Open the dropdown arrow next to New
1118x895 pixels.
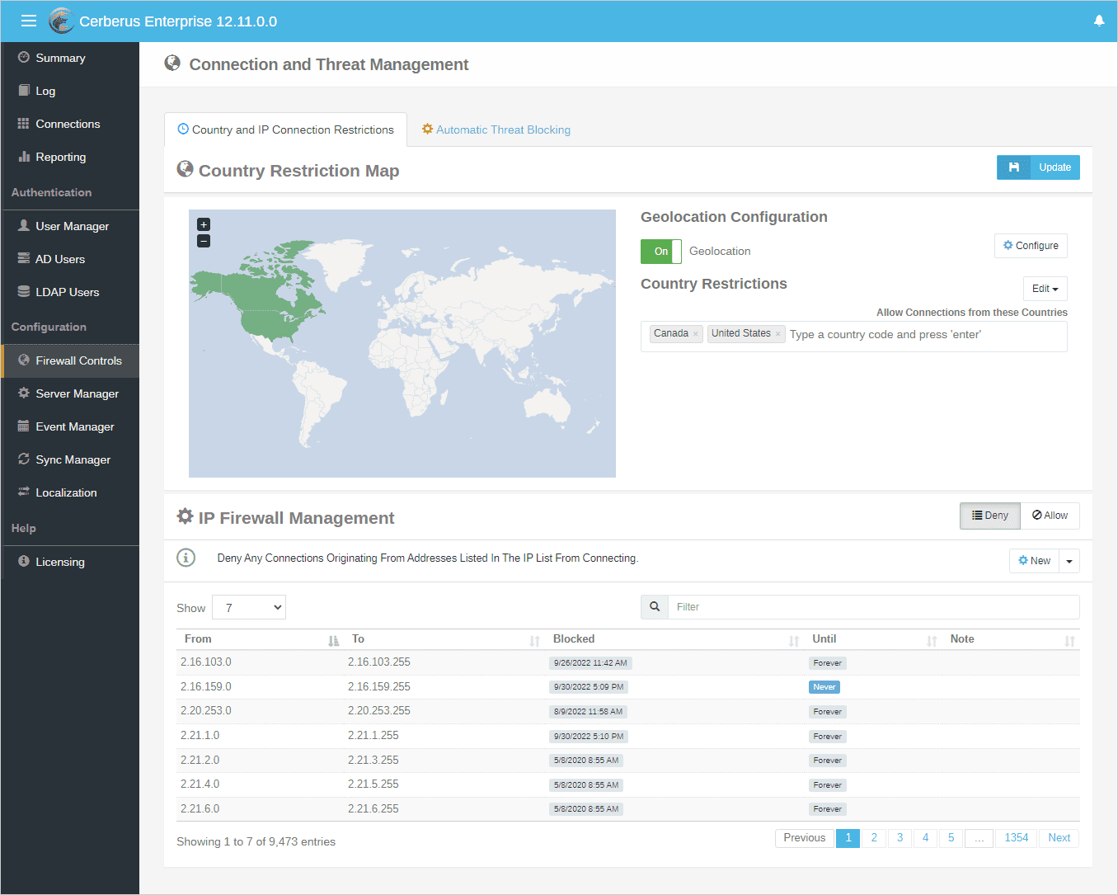click(x=1069, y=560)
